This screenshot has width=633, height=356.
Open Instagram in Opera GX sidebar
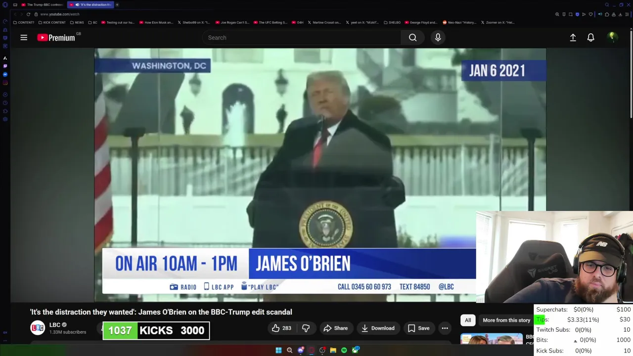pos(5,83)
